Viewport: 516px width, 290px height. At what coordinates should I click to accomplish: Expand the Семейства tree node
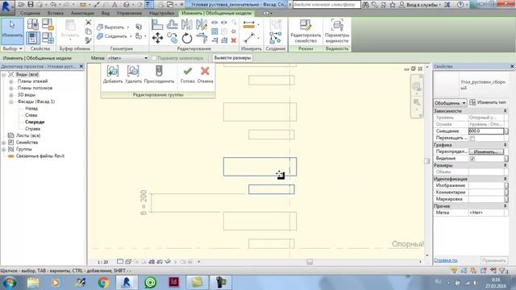point(3,143)
